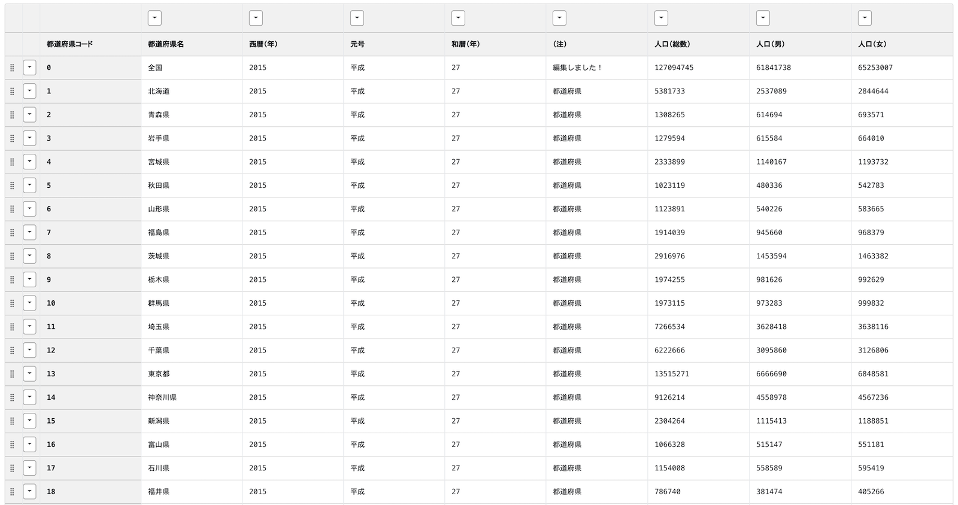Image resolution: width=958 pixels, height=505 pixels.
Task: Expand the dropdown above the 西暦(年) column
Action: click(256, 19)
